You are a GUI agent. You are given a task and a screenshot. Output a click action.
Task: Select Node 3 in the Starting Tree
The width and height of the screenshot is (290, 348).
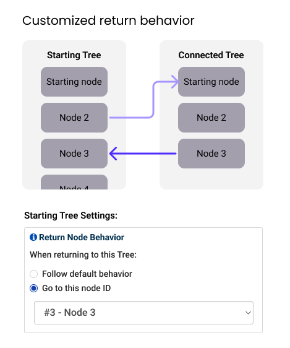click(x=74, y=154)
